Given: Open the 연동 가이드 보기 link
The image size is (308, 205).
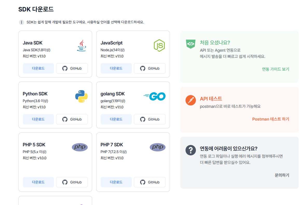Looking at the screenshot, I should point(275,69).
